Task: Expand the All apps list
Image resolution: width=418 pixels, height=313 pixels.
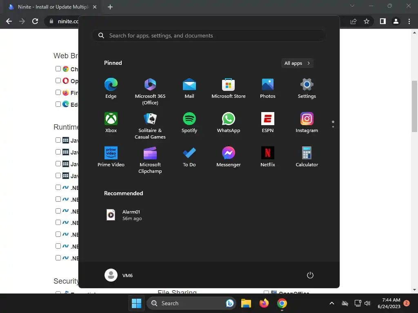Action: 297,63
